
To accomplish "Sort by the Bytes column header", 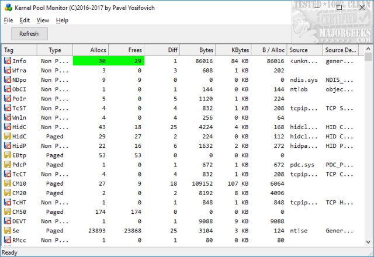I will pyautogui.click(x=198, y=50).
